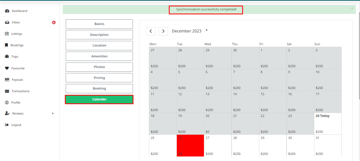Go to the previous month
The height and width of the screenshot is (161, 360).
(150, 31)
